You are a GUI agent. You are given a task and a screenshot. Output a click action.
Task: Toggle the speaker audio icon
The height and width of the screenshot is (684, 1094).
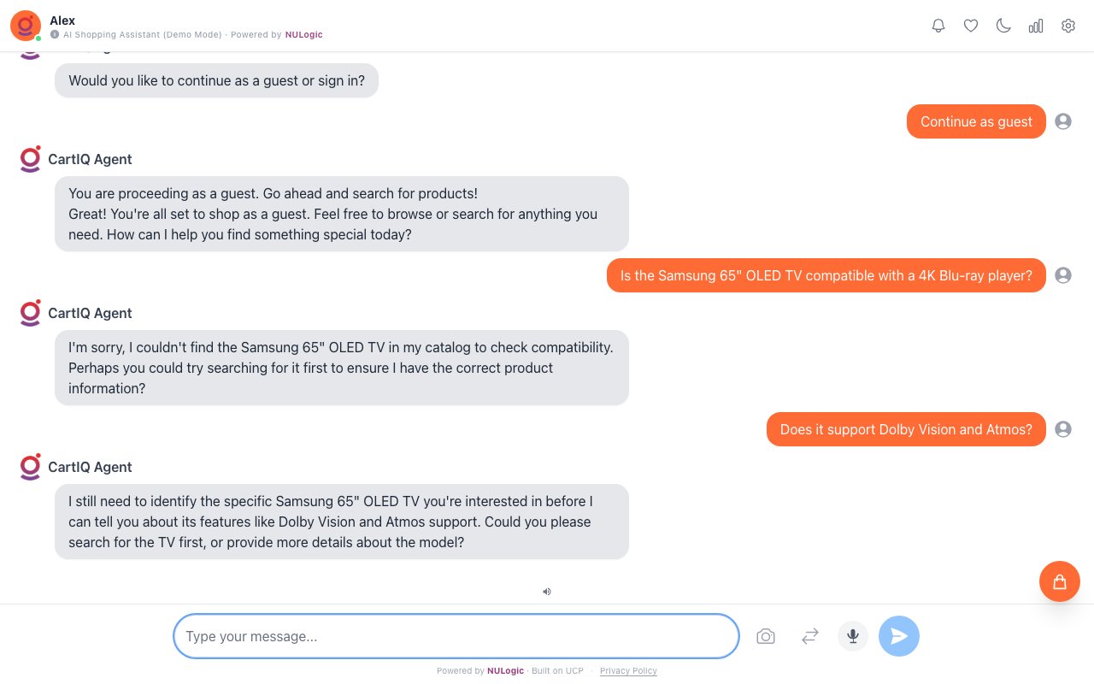click(547, 591)
